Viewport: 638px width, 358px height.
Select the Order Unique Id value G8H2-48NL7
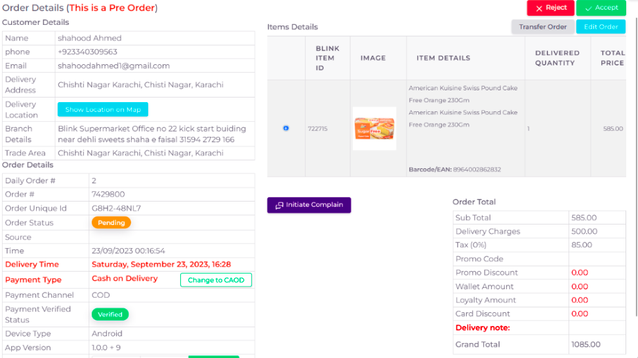(x=116, y=208)
